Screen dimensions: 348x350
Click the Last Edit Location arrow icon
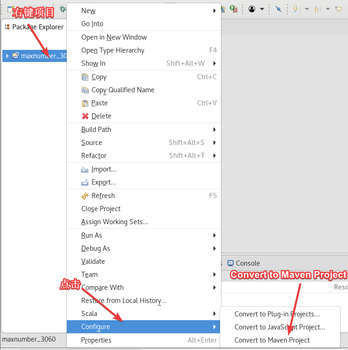click(339, 9)
